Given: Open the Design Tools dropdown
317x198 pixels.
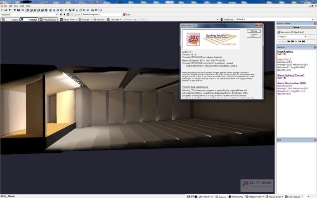Looking at the screenshot, I should (x=76, y=20).
